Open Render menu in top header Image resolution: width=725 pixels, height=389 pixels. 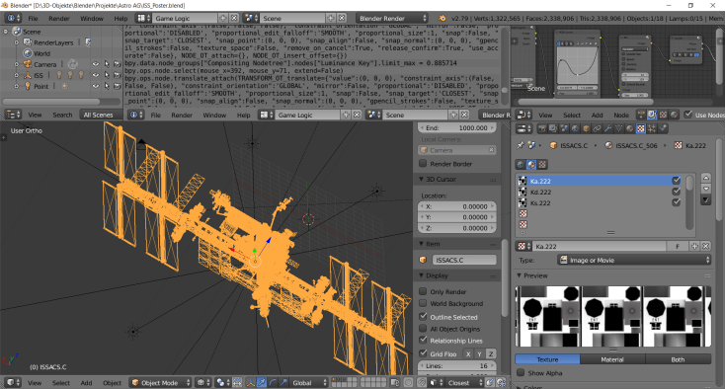point(59,19)
